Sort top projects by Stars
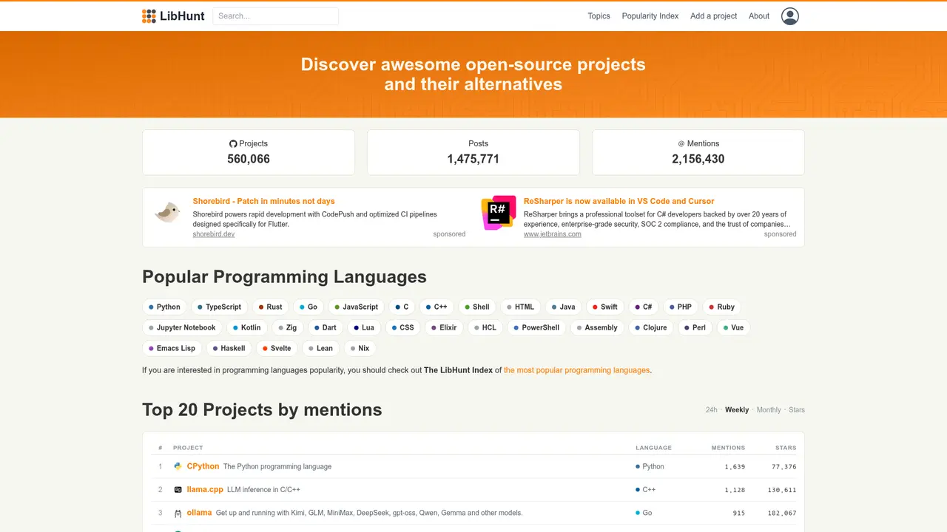 pyautogui.click(x=797, y=410)
